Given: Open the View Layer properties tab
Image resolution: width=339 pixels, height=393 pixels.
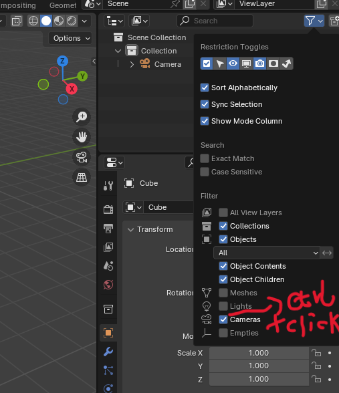Looking at the screenshot, I should tap(108, 247).
